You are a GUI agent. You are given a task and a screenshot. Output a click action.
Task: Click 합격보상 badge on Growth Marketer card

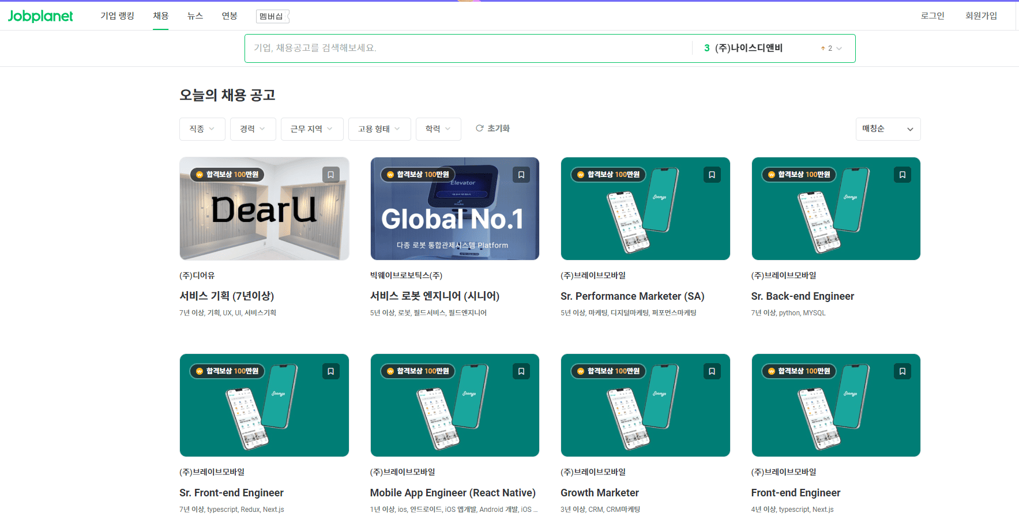point(608,371)
